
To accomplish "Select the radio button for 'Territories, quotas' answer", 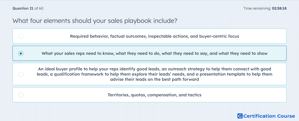I will pyautogui.click(x=21, y=95).
